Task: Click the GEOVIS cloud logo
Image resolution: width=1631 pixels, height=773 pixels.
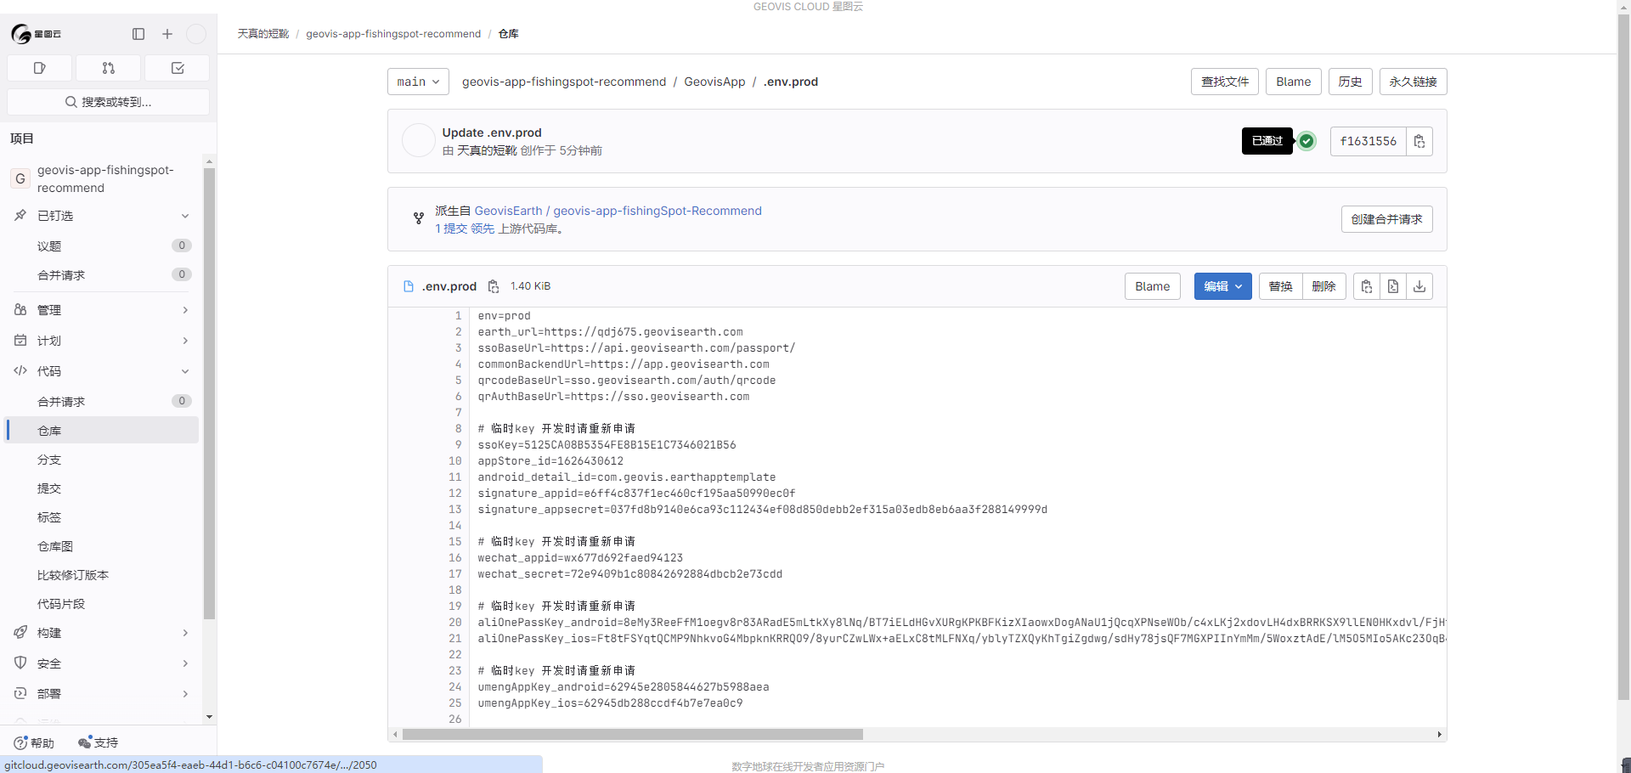Action: pos(36,34)
